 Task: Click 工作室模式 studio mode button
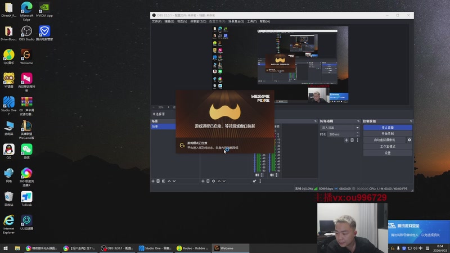388,146
